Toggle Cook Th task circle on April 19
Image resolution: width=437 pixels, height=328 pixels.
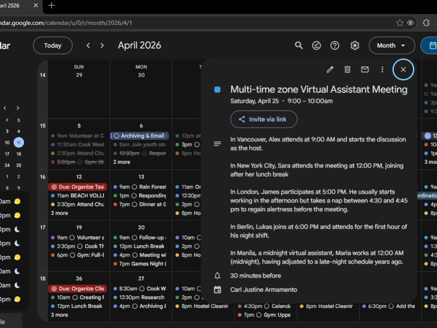click(80, 246)
